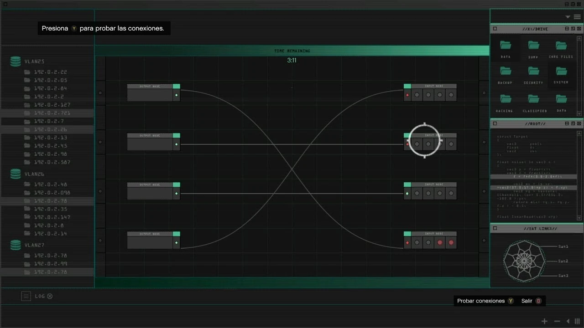The width and height of the screenshot is (584, 328).
Task: Click the VLAN25 database icon
Action: pos(16,61)
